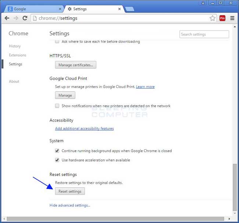Viewport: 239px width, 223px height.
Task: Toggle 'Ask where to save each file' checkbox
Action: pos(57,42)
